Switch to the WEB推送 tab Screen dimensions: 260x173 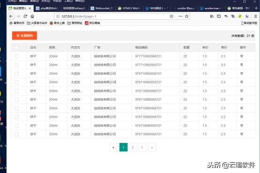click(157, 8)
